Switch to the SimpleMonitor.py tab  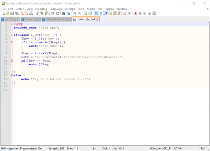coord(57,19)
